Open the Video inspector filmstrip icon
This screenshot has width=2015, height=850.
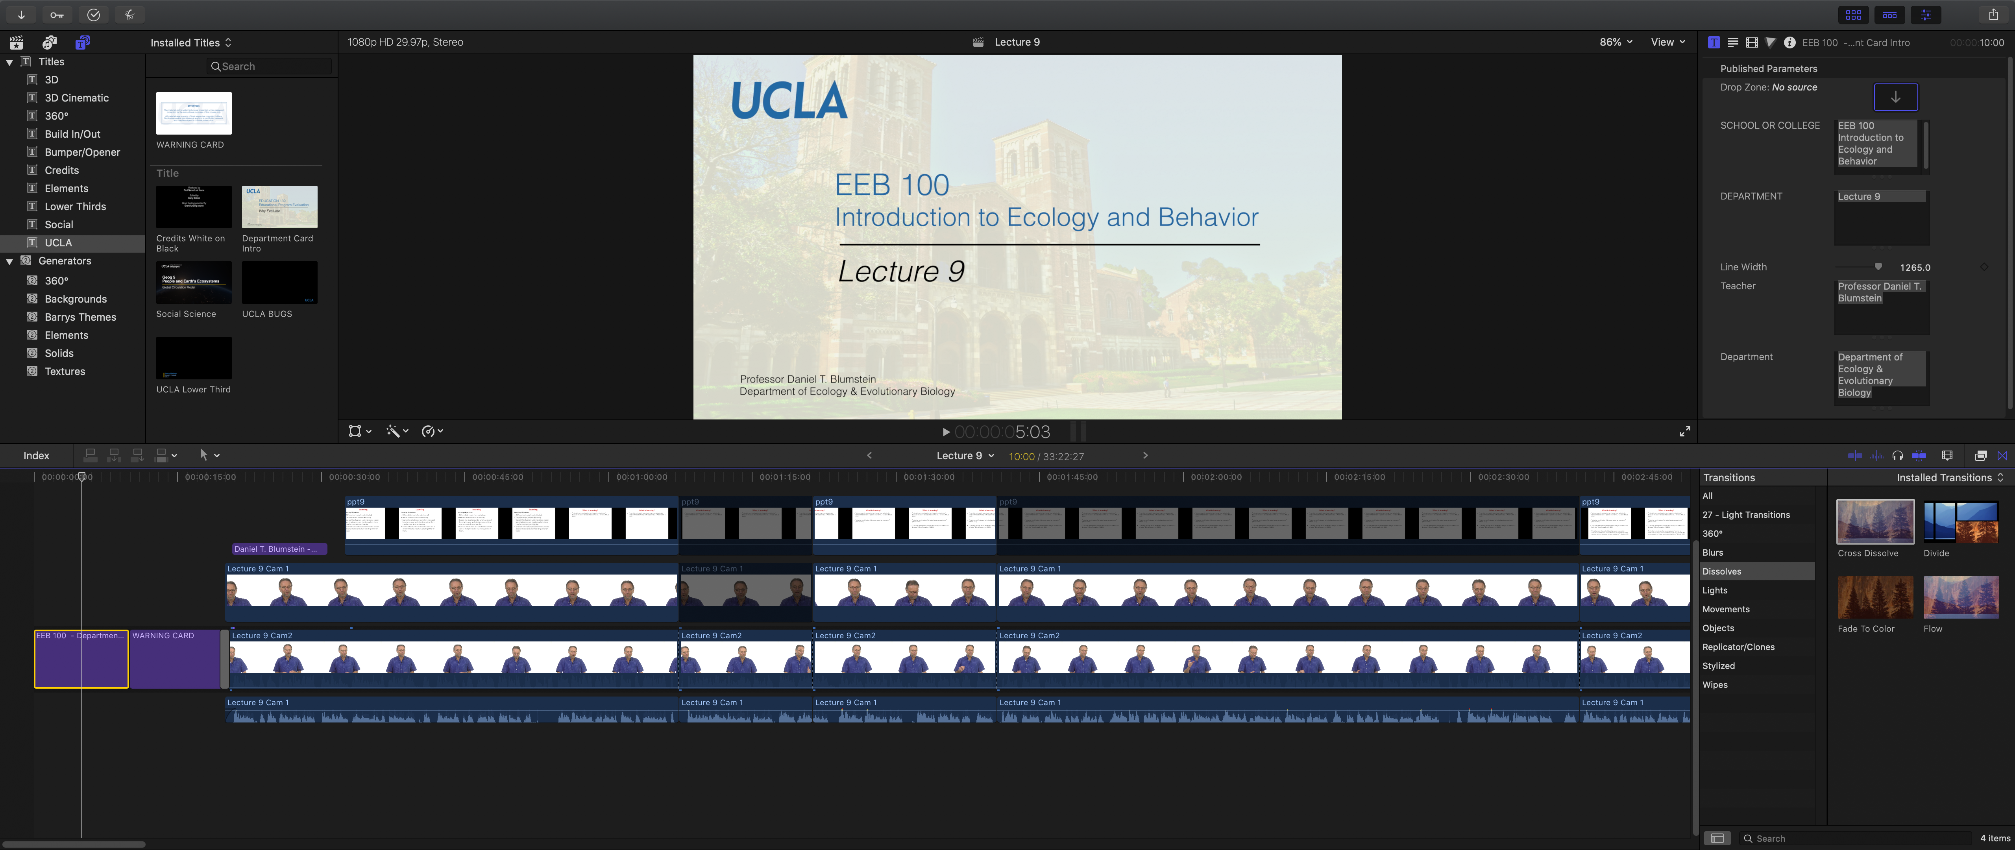point(1751,43)
